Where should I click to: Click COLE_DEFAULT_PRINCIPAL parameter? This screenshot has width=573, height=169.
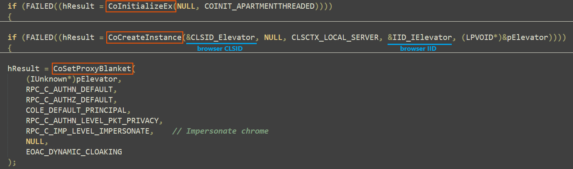point(75,110)
